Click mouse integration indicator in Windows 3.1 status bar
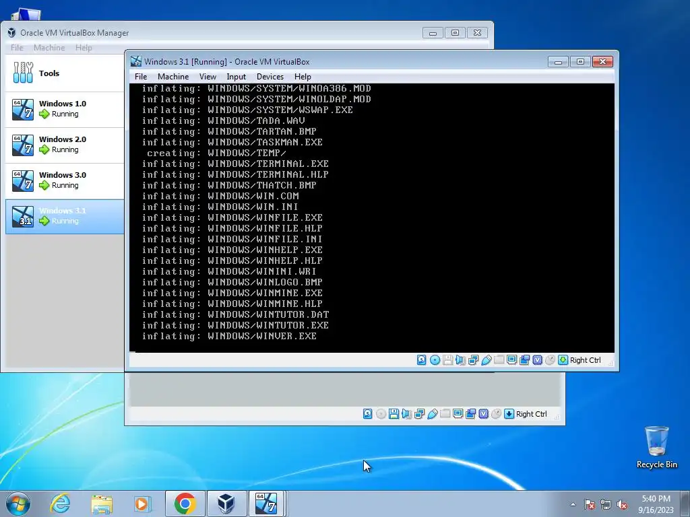The height and width of the screenshot is (517, 690). (x=550, y=360)
